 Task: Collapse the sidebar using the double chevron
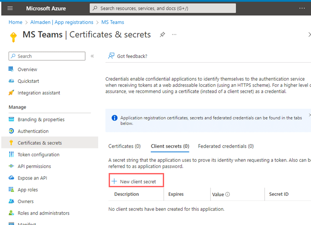coord(92,56)
